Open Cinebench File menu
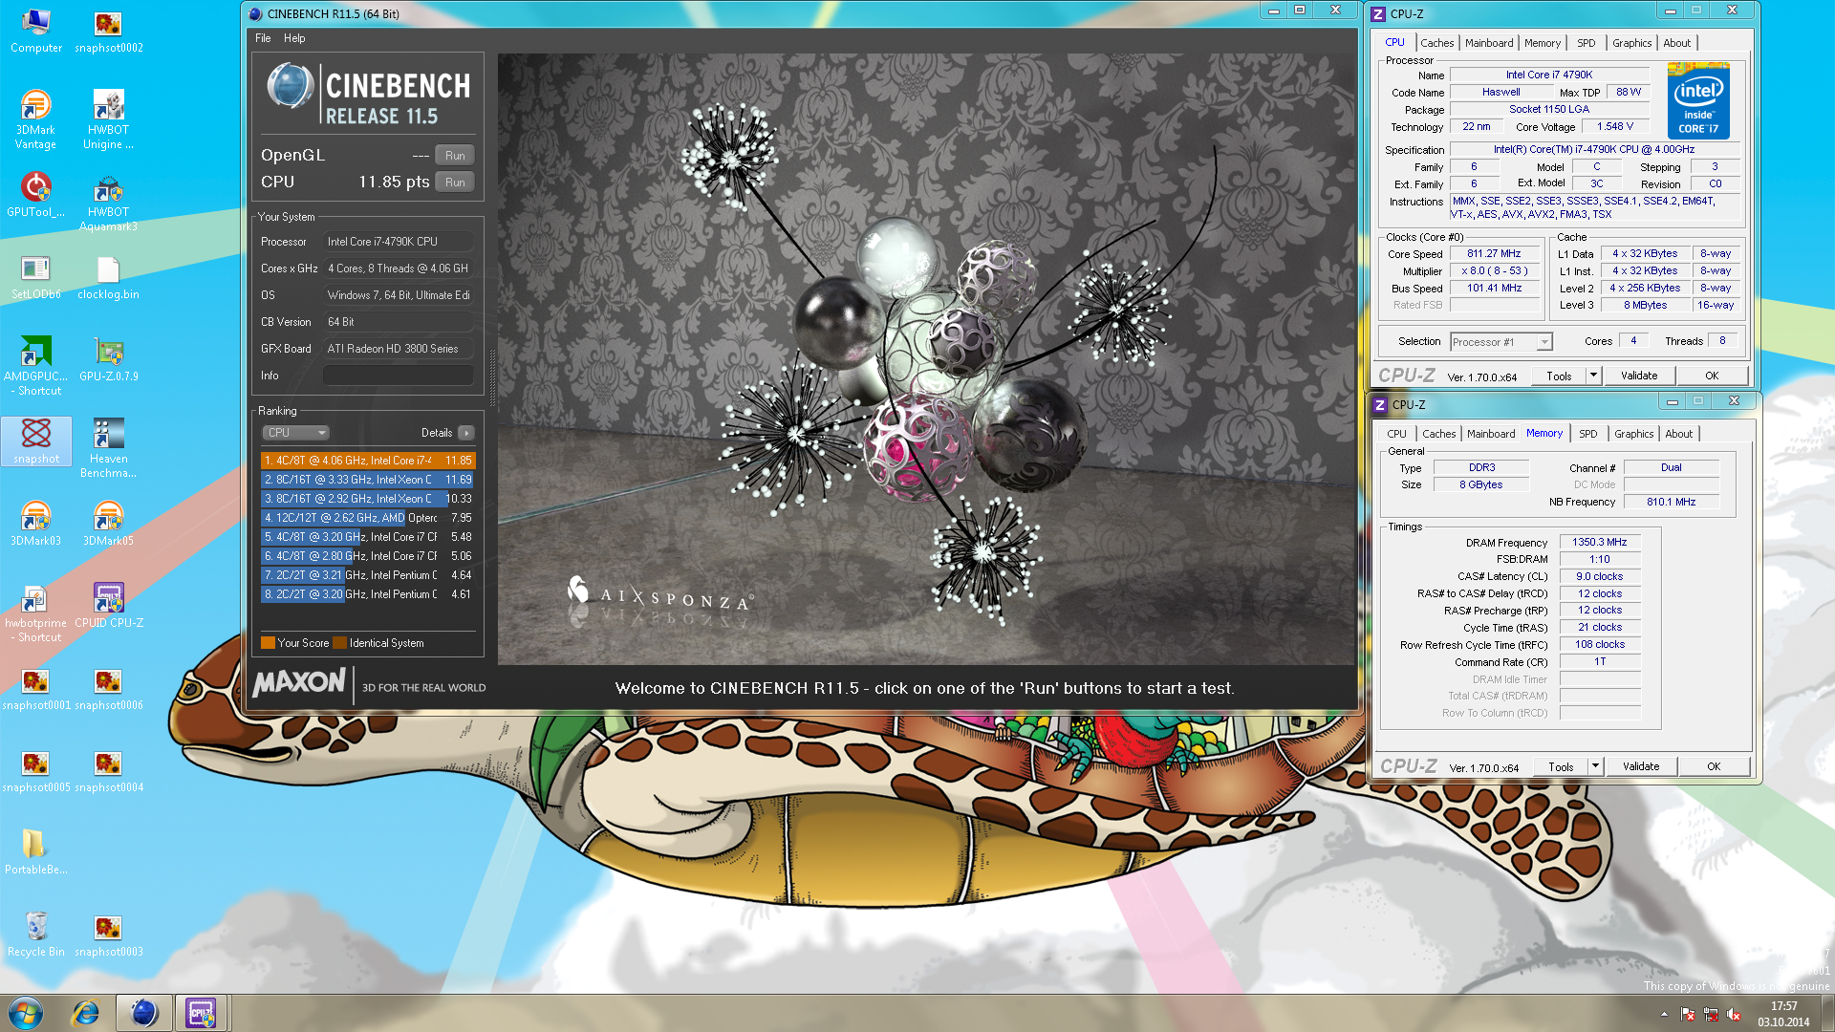The image size is (1835, 1032). click(x=263, y=38)
